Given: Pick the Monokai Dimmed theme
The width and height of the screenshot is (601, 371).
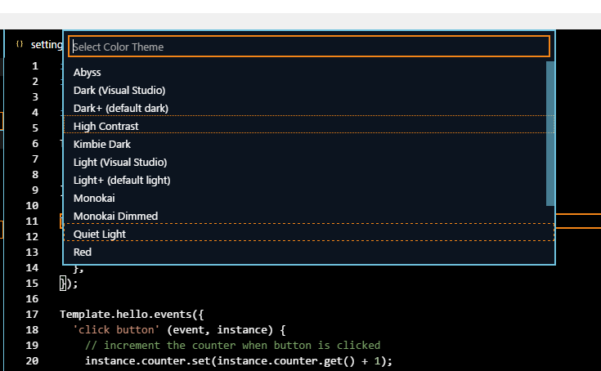Looking at the screenshot, I should (115, 217).
